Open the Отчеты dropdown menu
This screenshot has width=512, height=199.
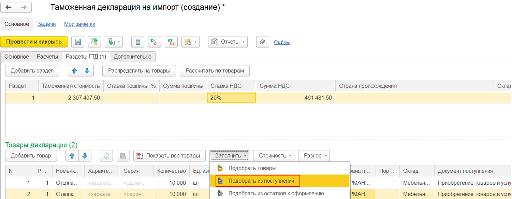coord(228,42)
